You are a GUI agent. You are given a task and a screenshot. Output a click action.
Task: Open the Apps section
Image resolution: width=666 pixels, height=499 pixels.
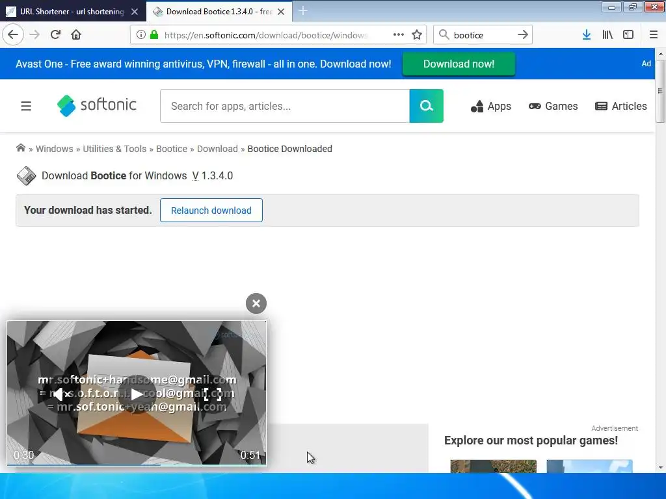(490, 106)
